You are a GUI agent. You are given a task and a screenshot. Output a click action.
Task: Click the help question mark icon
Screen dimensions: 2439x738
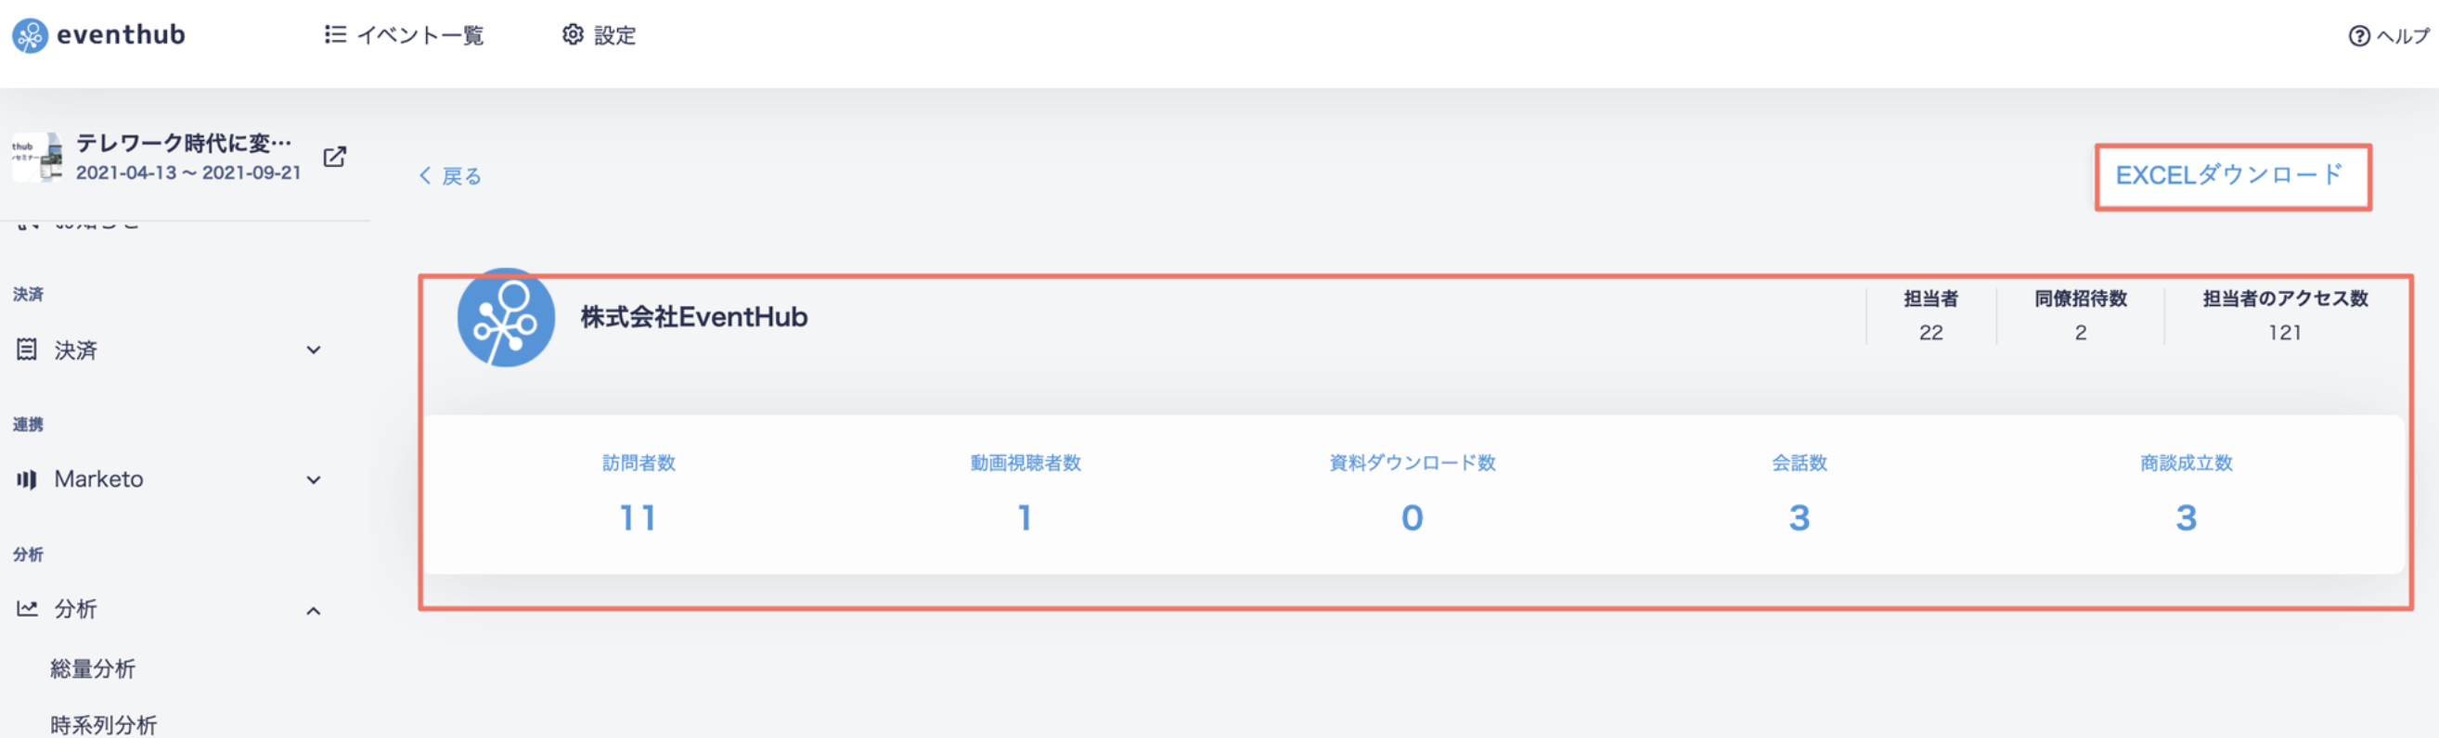[x=2358, y=36]
